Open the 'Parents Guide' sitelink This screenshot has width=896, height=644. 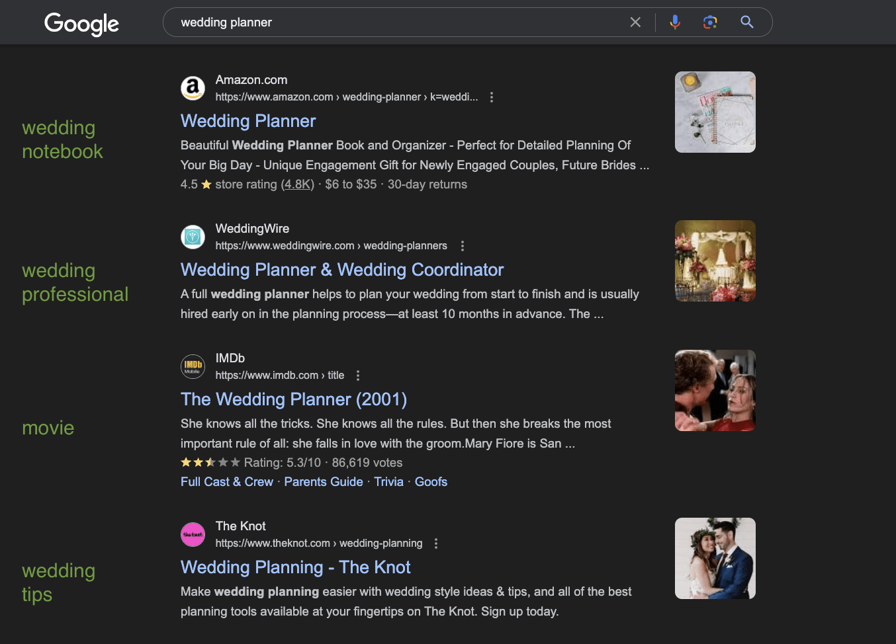tap(324, 482)
